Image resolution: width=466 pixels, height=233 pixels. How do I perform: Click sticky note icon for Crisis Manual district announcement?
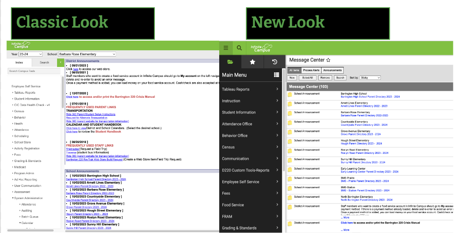click(290, 224)
